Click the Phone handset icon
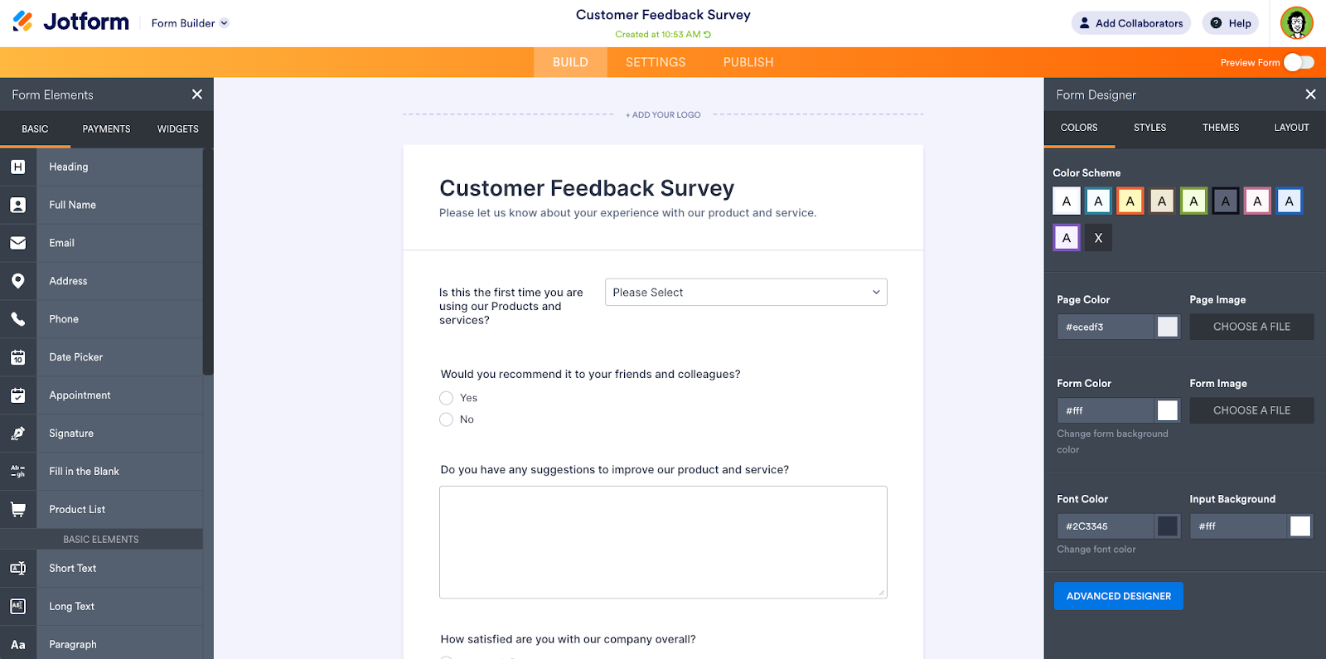 coord(18,319)
